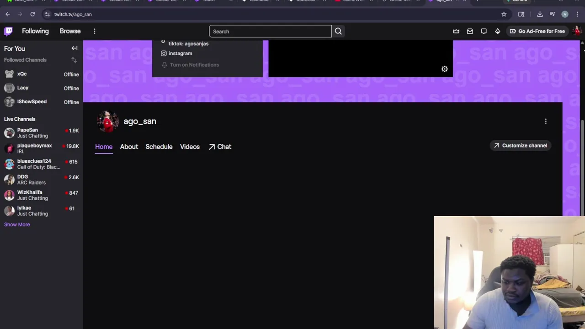Switch to the Home channel tab
Image resolution: width=585 pixels, height=329 pixels.
pos(104,147)
